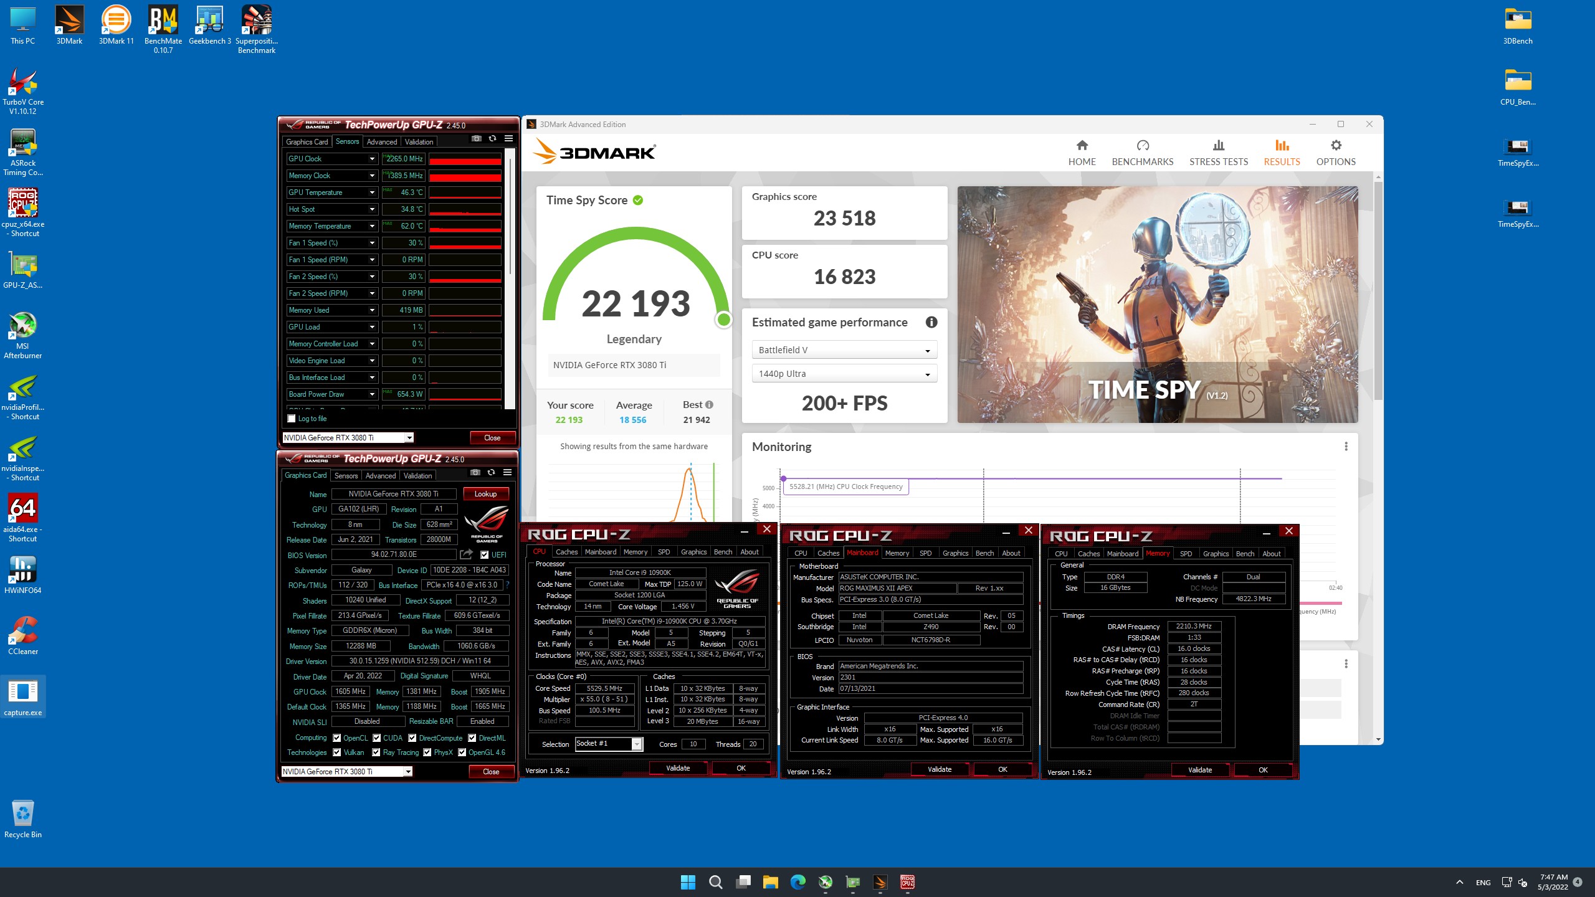The height and width of the screenshot is (897, 1595).
Task: Open 3DMark BENCHMARKS section
Action: coord(1142,153)
